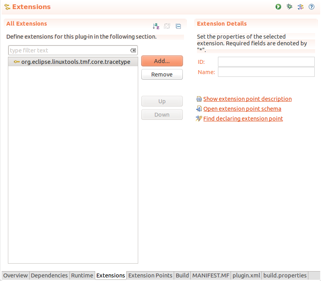This screenshot has height=281, width=321.
Task: Open help via the question mark icon
Action: pyautogui.click(x=312, y=7)
